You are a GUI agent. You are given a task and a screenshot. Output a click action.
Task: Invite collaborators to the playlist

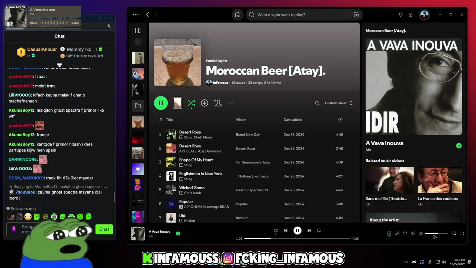pyautogui.click(x=218, y=103)
